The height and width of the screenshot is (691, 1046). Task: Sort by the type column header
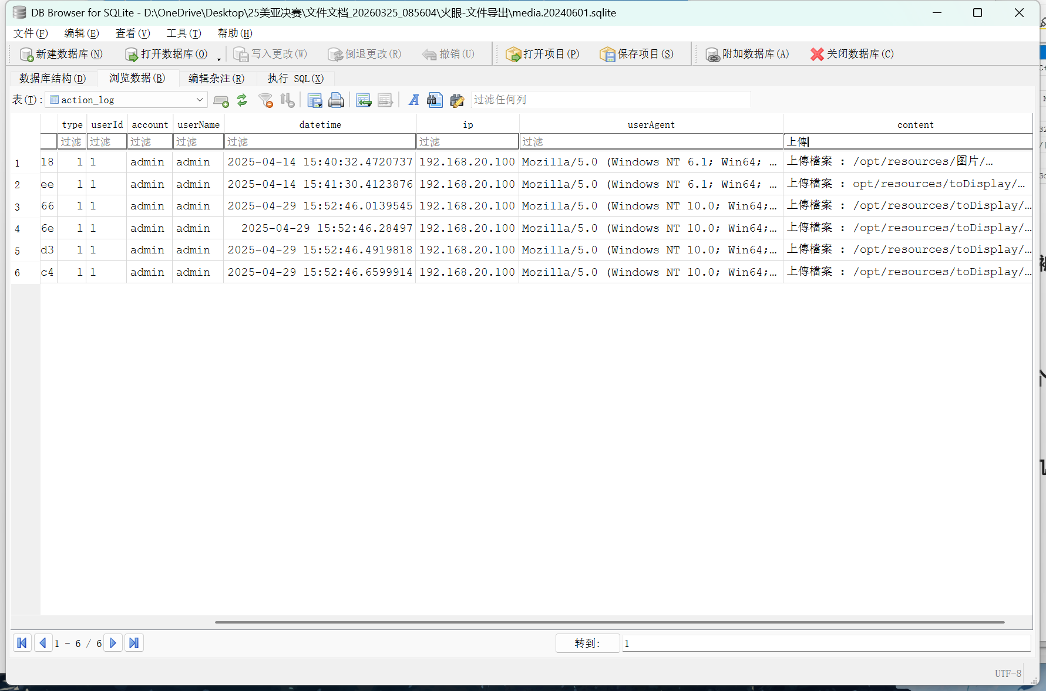tap(72, 124)
